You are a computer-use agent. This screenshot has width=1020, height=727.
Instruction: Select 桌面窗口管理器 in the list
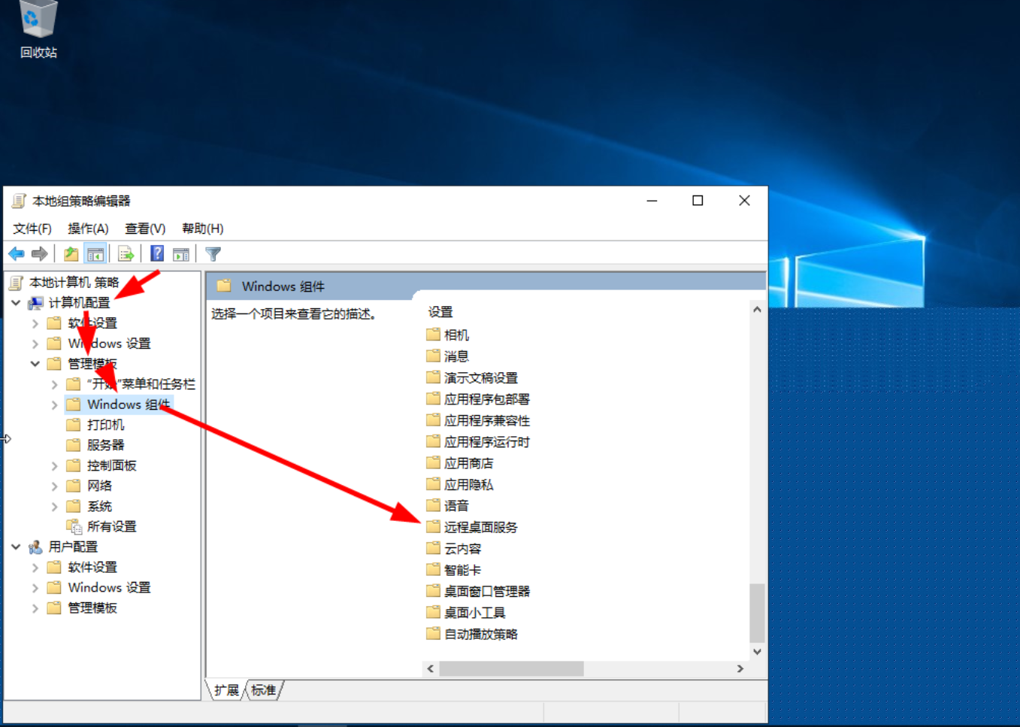[x=487, y=591]
